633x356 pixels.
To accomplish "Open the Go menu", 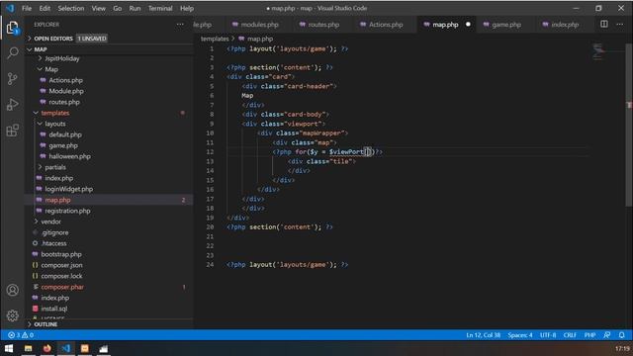I will pos(117,8).
